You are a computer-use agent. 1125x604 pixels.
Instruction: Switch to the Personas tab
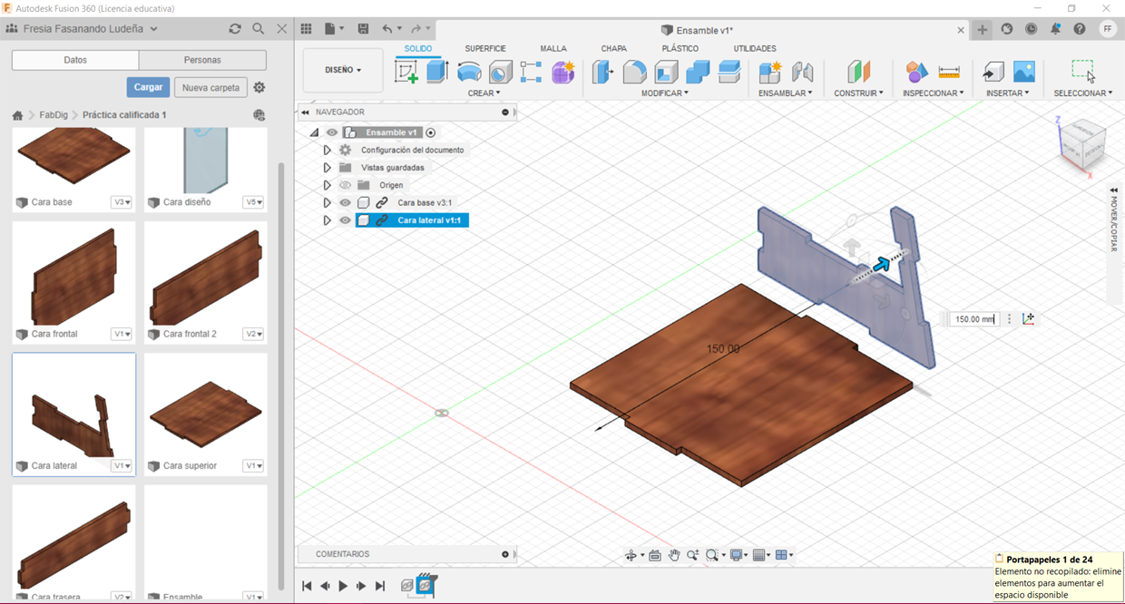[x=202, y=60]
